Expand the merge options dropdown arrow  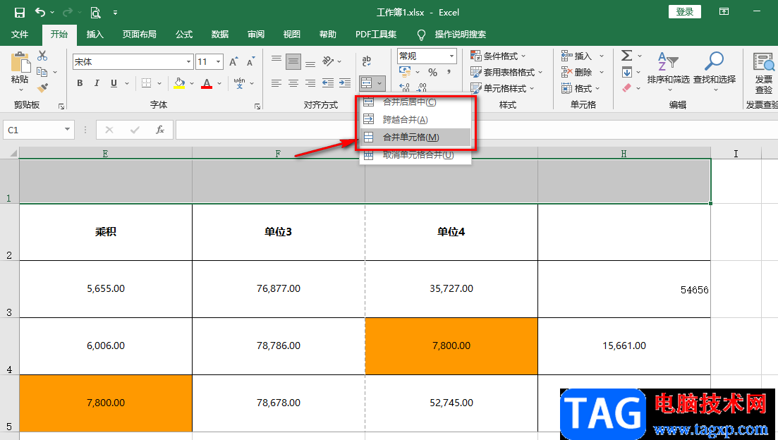pyautogui.click(x=379, y=82)
